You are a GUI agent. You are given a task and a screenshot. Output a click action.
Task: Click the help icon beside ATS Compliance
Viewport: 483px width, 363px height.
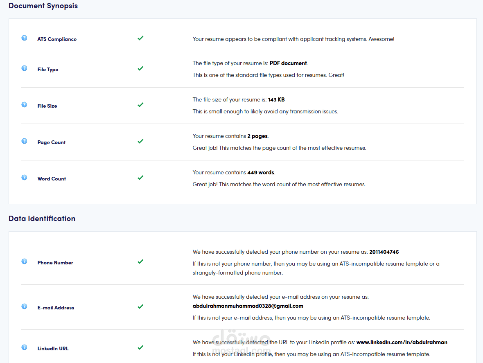(24, 38)
